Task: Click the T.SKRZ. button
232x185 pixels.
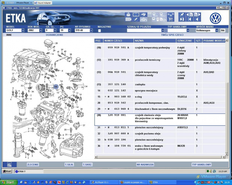Action: pos(88,164)
